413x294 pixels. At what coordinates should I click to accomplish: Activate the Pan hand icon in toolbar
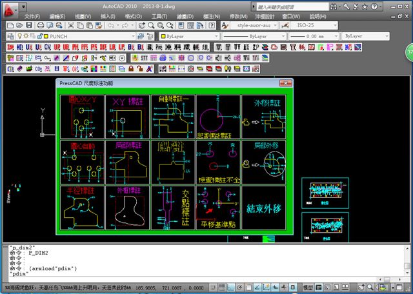click(141, 26)
